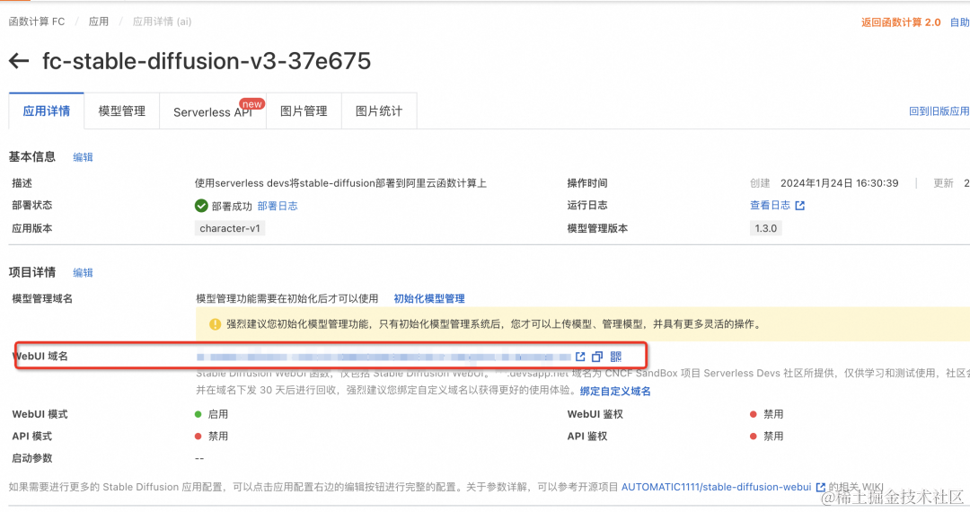
Task: Click title fc-stable-diffusion-v3-37e675
Action: pyautogui.click(x=207, y=60)
